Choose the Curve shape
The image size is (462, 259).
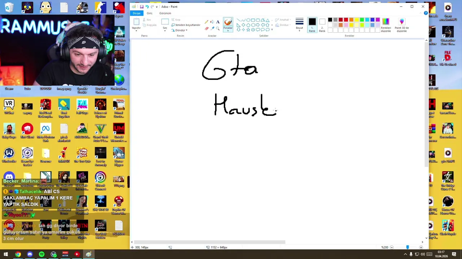click(x=243, y=20)
